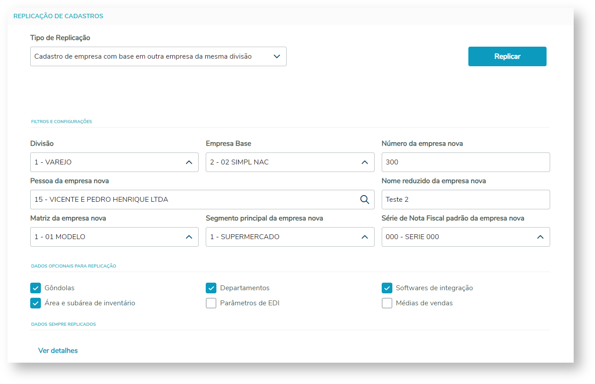The height and width of the screenshot is (384, 595).
Task: Open Ver detalhes link
Action: coord(58,351)
